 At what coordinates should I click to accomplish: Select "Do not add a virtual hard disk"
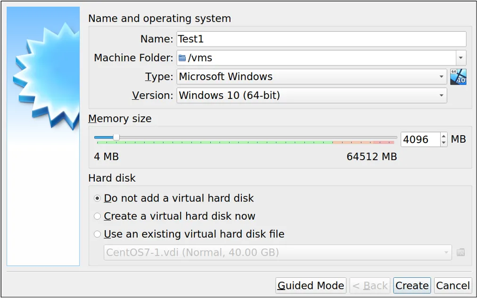pos(98,198)
